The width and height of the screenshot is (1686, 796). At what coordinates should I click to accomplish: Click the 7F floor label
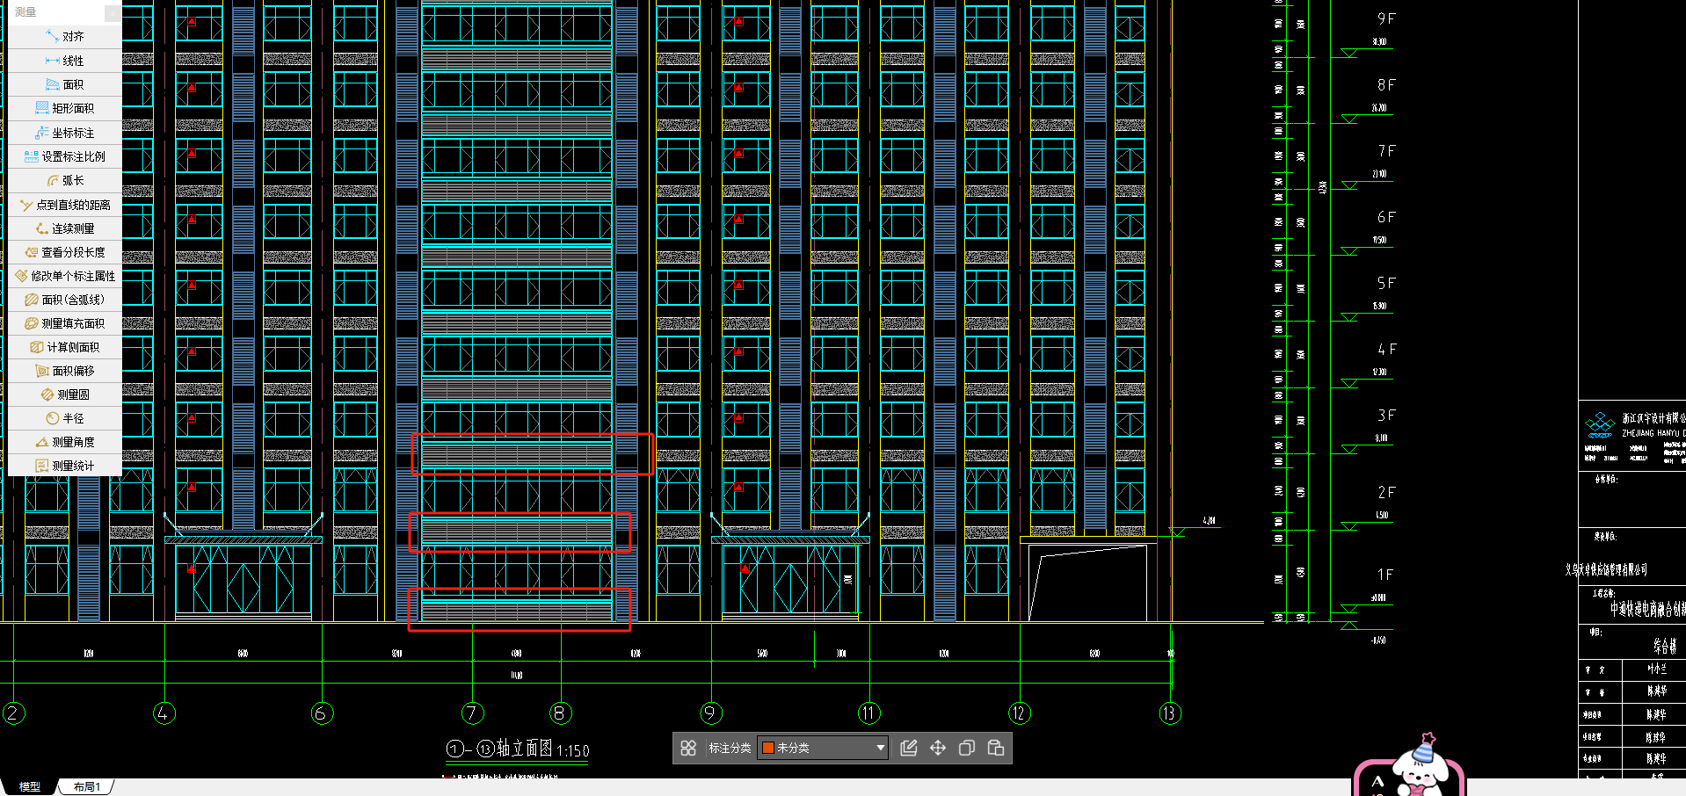coord(1386,151)
